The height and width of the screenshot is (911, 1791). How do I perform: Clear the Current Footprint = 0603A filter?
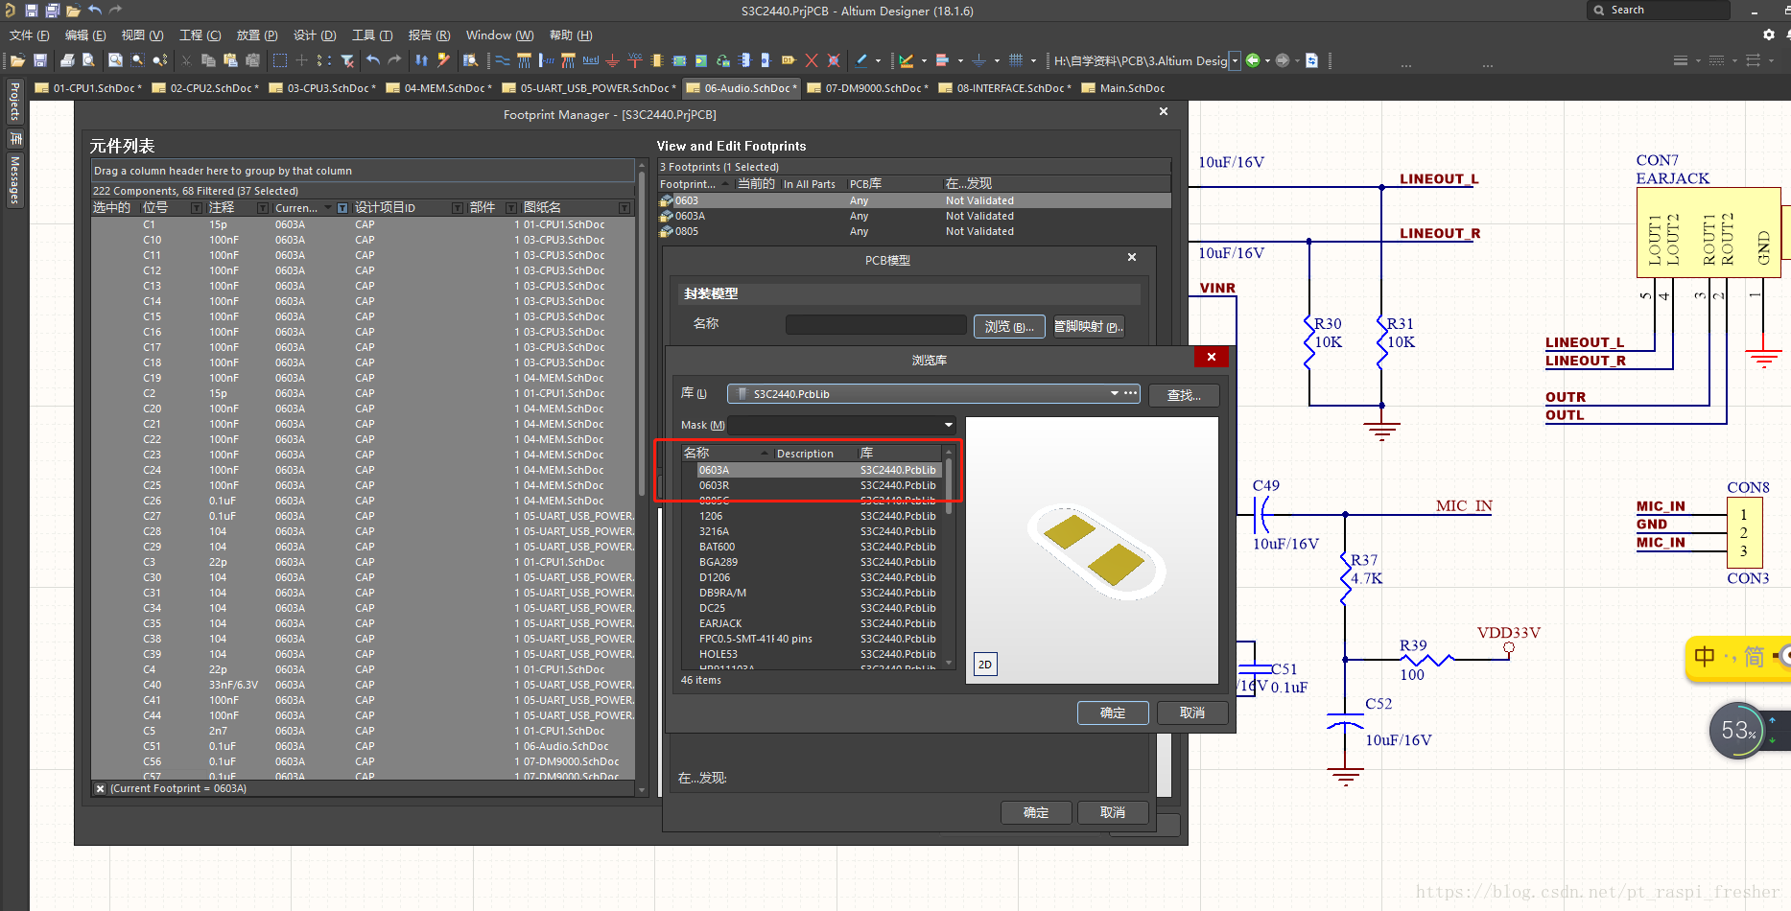click(x=100, y=788)
